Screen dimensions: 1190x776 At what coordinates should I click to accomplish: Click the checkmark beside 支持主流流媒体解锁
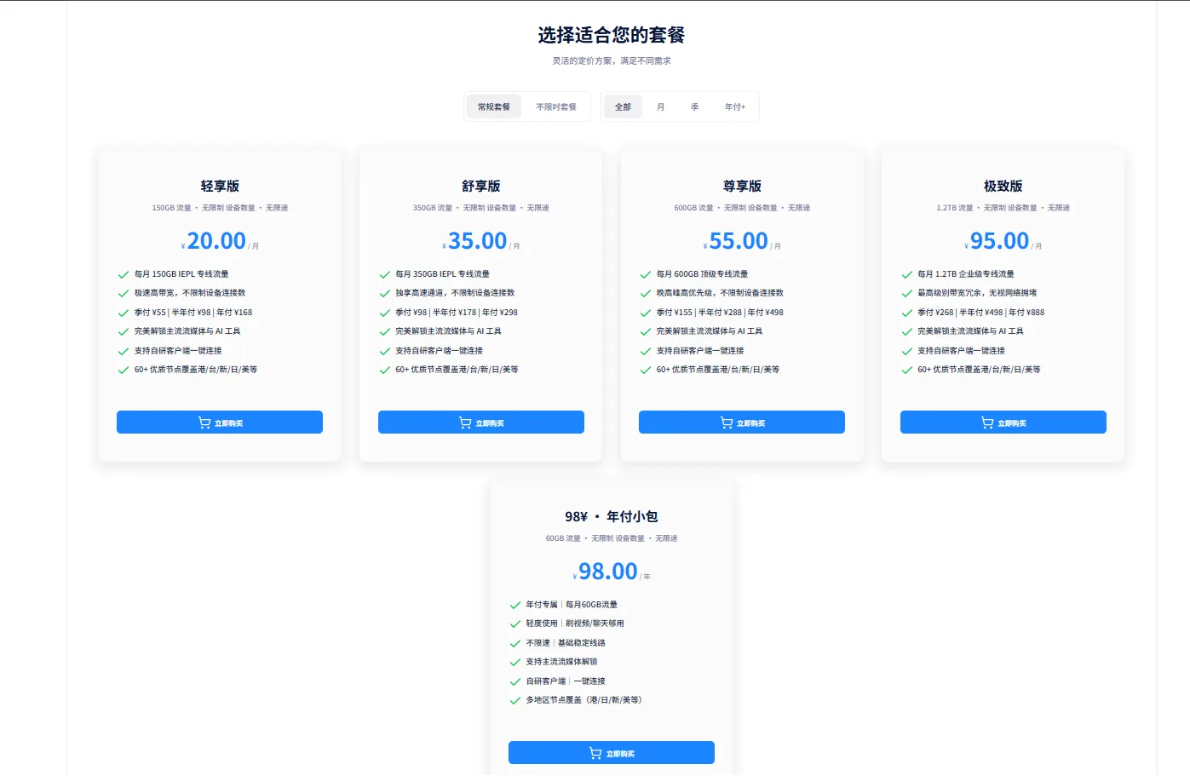click(515, 662)
